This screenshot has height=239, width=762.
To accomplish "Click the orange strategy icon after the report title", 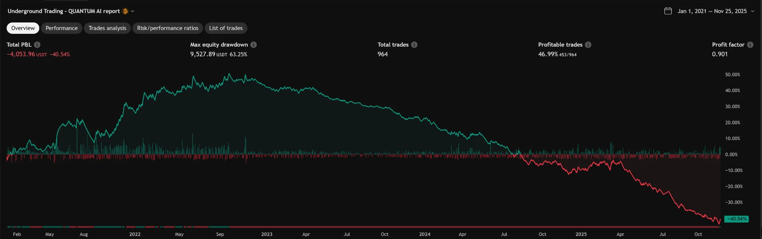I will [125, 11].
